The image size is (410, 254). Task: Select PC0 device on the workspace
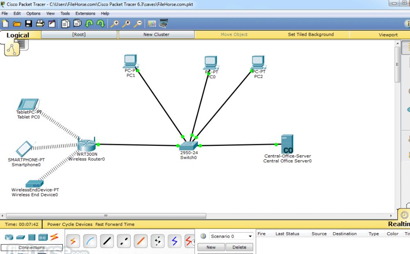(211, 63)
